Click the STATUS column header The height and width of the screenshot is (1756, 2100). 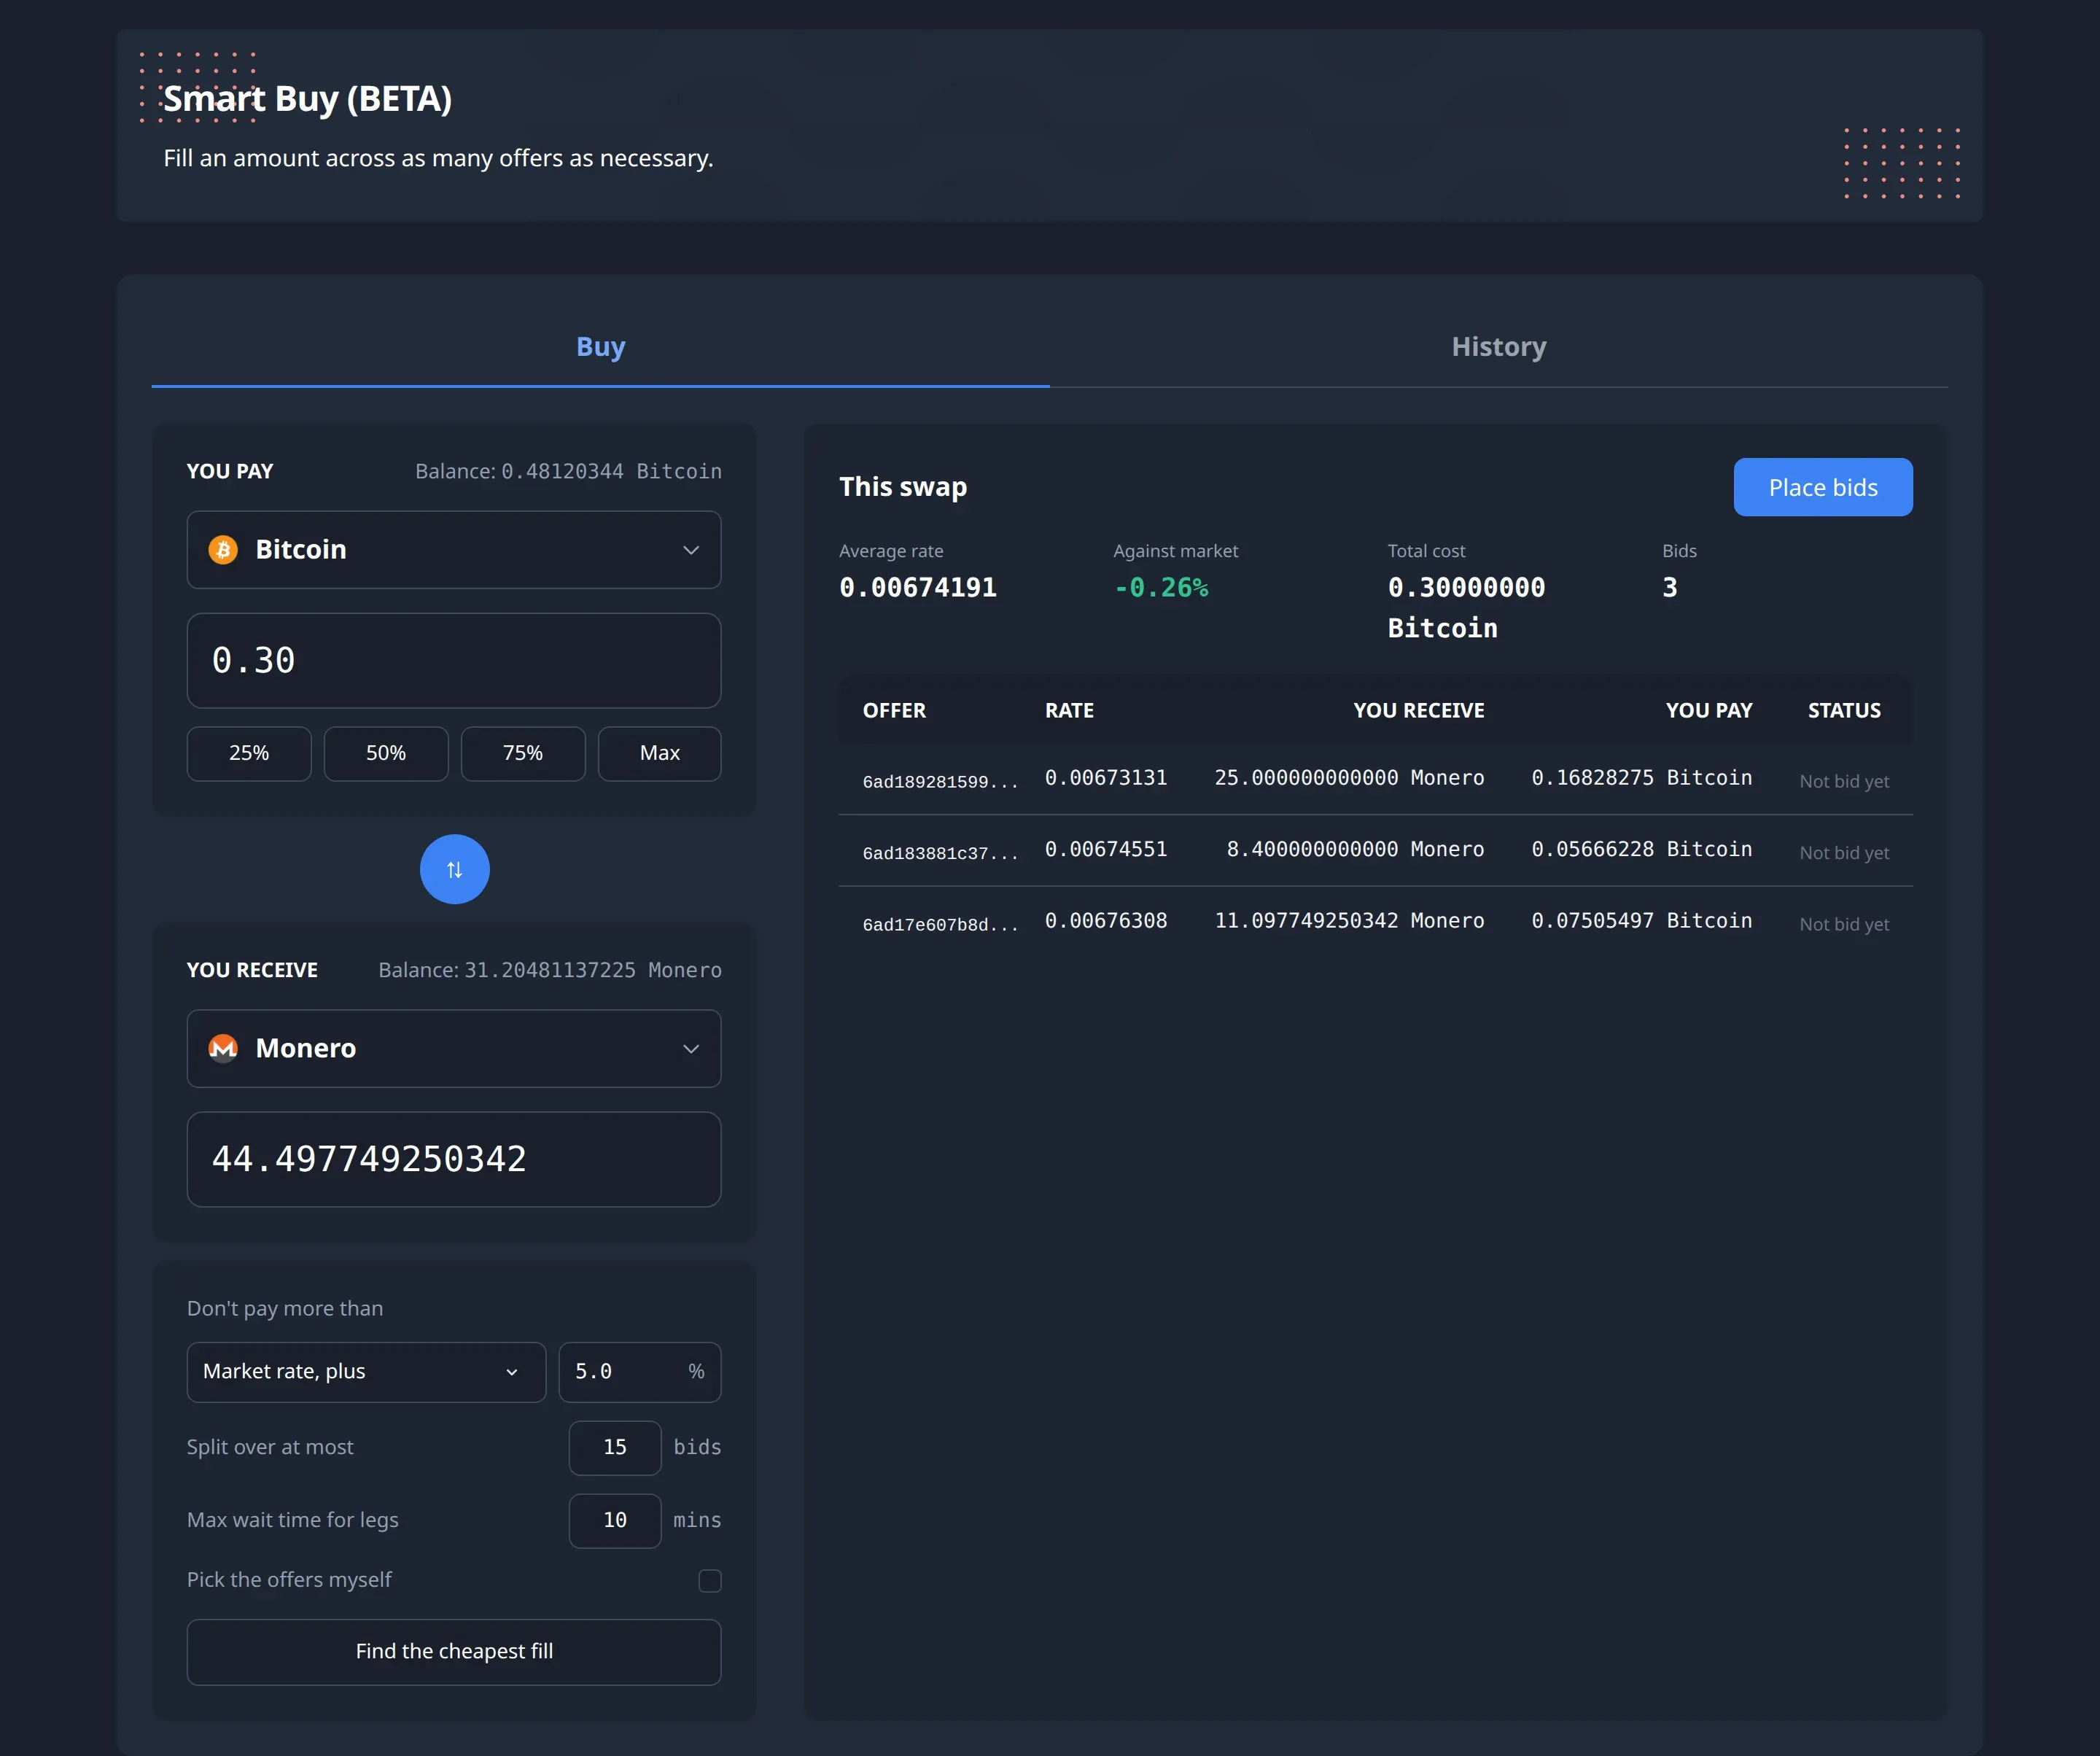coord(1844,711)
